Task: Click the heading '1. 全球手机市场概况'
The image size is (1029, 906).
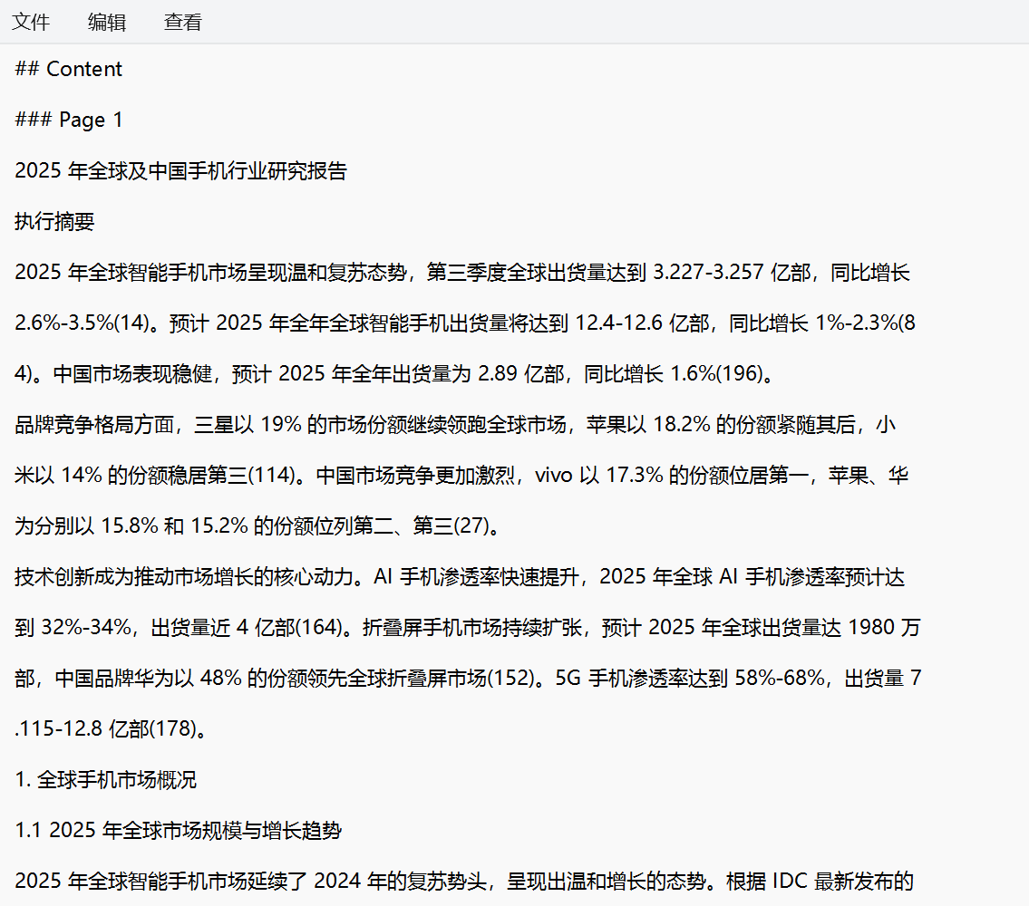Action: coord(106,779)
